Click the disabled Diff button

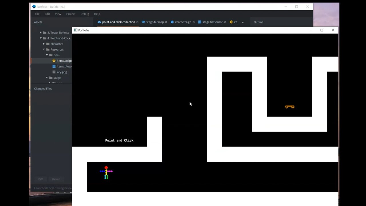coord(41,179)
